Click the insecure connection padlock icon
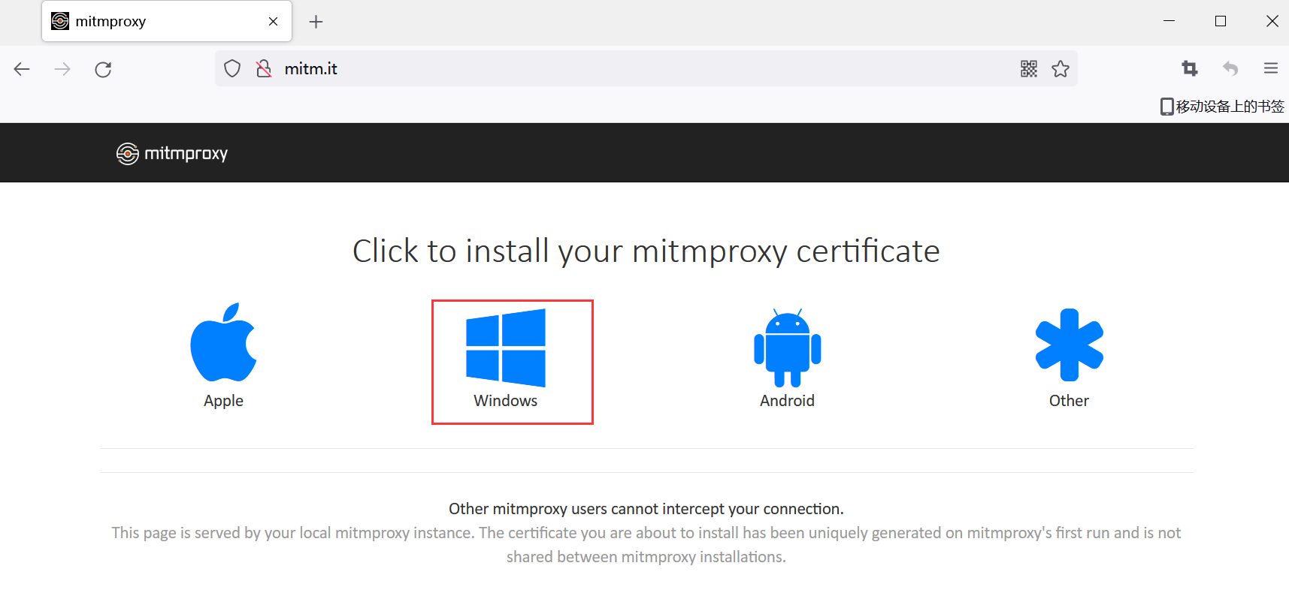The image size is (1289, 614). click(x=264, y=69)
